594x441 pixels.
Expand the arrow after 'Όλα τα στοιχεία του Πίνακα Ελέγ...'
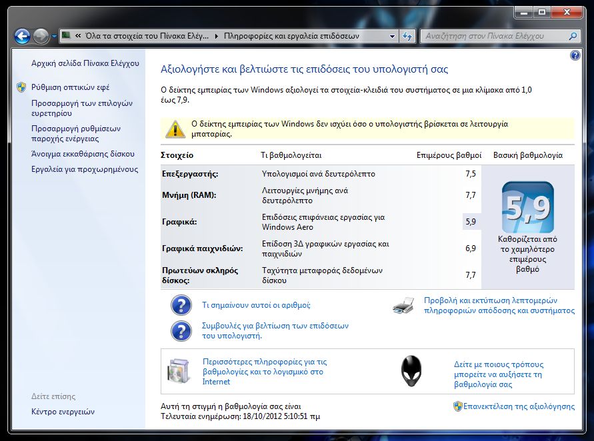pos(216,37)
